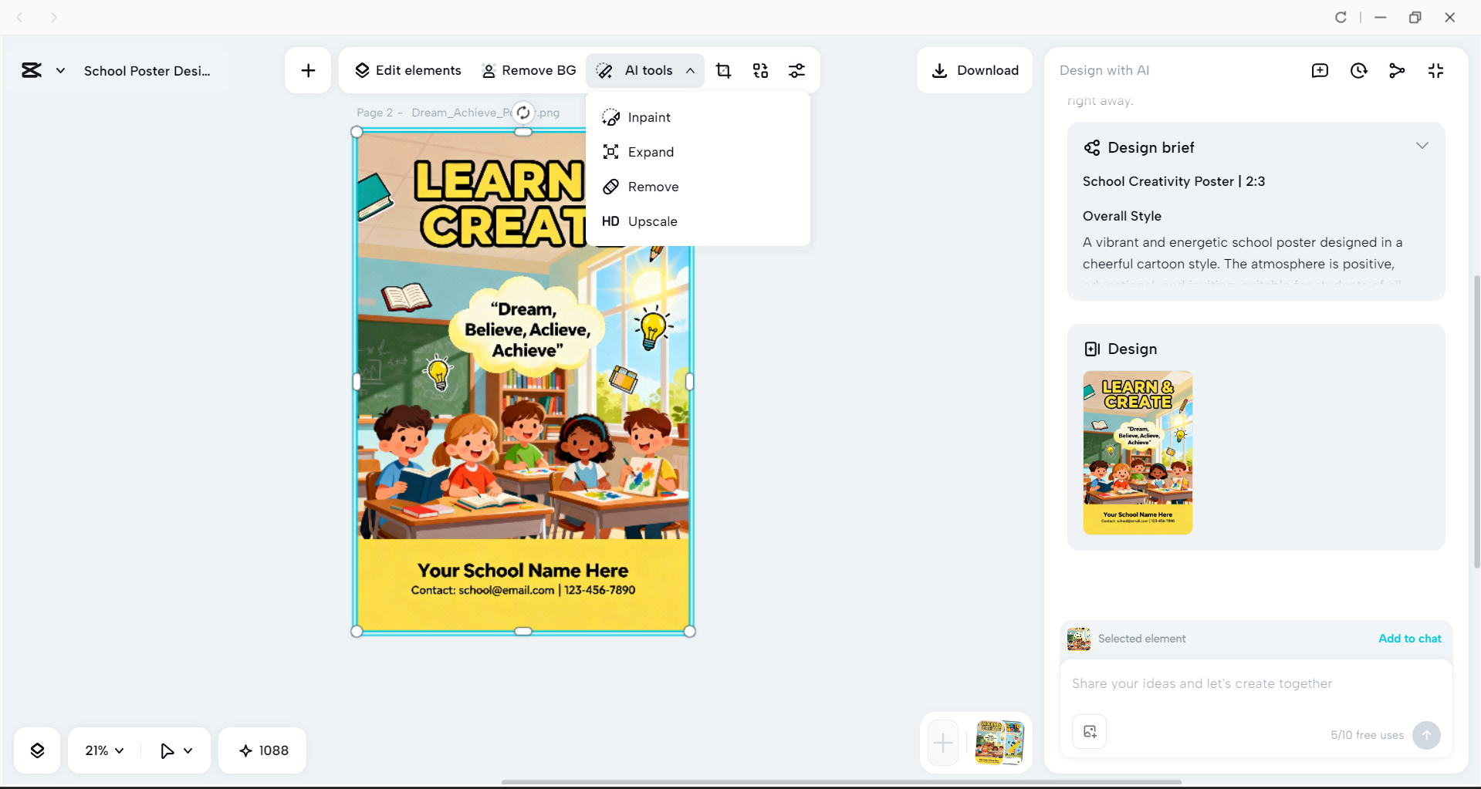The height and width of the screenshot is (789, 1481).
Task: Open the Layers icon at bottom left
Action: 36,750
